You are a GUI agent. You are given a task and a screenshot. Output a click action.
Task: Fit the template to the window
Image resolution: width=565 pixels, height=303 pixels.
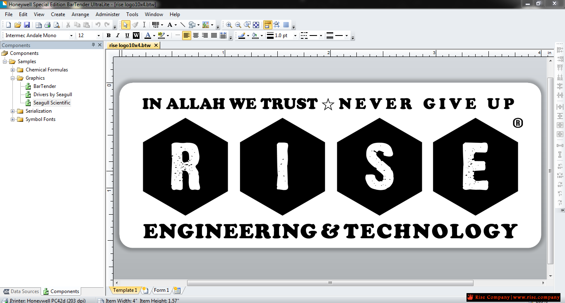click(256, 25)
